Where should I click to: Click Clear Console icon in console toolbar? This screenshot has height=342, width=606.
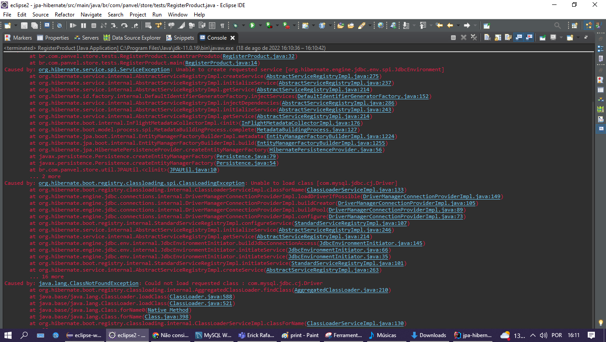tap(487, 37)
